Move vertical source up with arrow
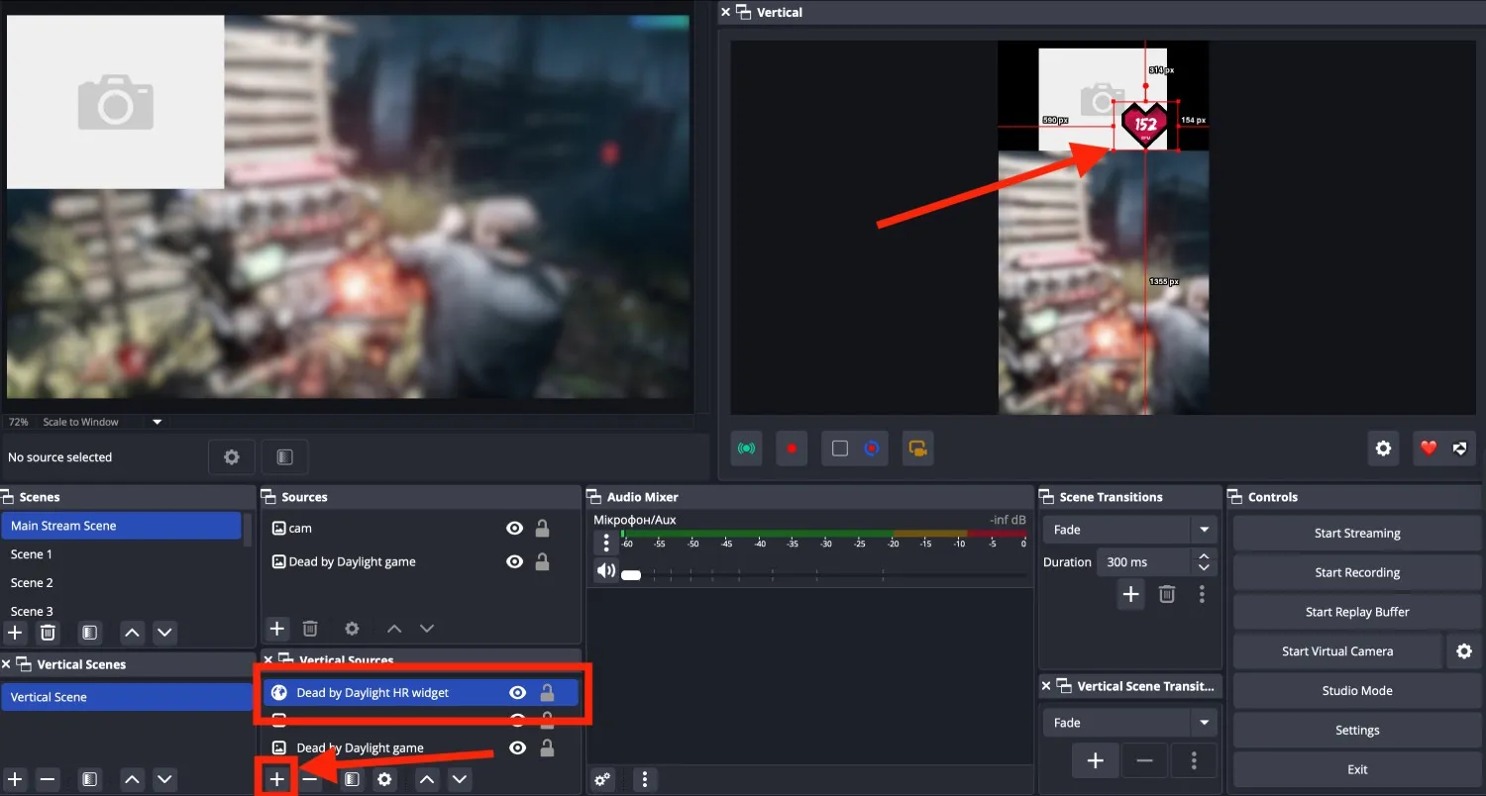The image size is (1486, 796). point(427,780)
